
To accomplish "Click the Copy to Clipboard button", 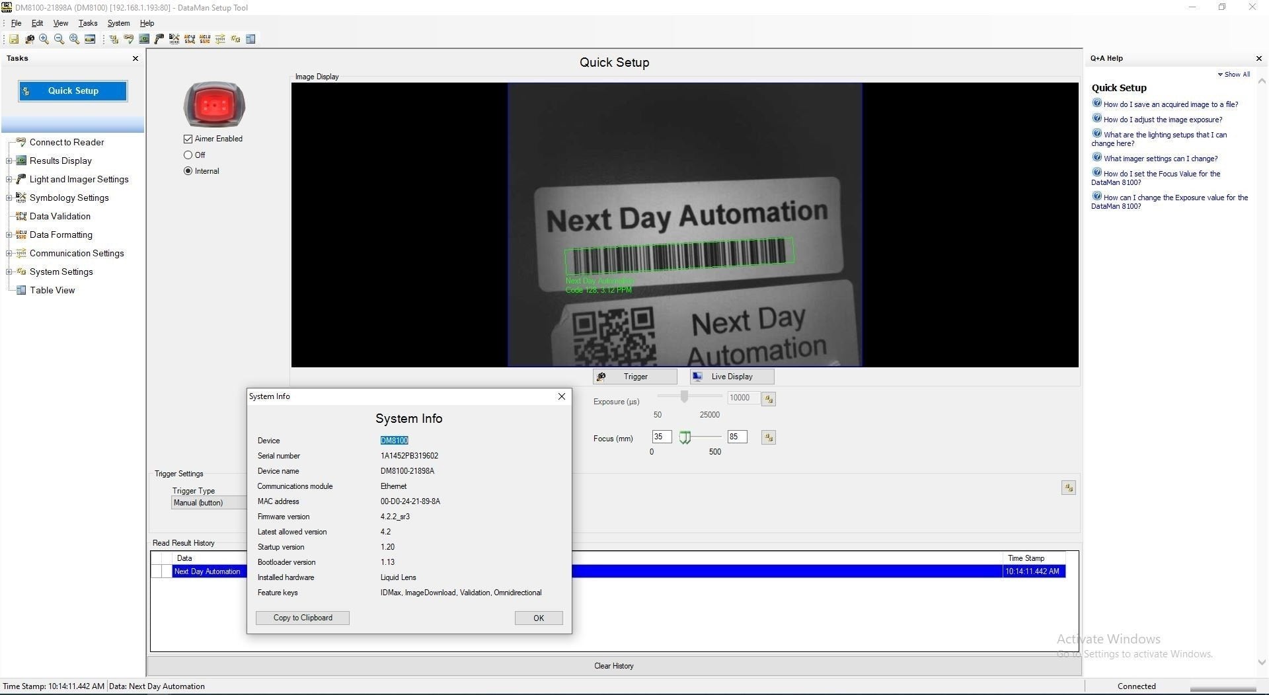I will click(303, 618).
